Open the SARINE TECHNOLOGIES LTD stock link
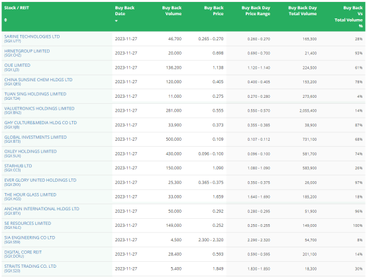Screen dimensions: 367x277 [x=32, y=36]
